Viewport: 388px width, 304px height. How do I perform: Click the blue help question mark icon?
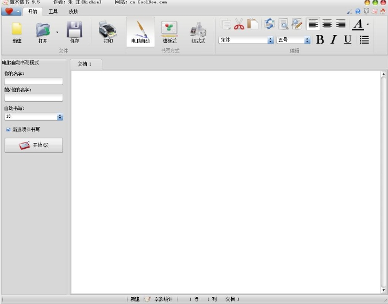tap(358, 11)
